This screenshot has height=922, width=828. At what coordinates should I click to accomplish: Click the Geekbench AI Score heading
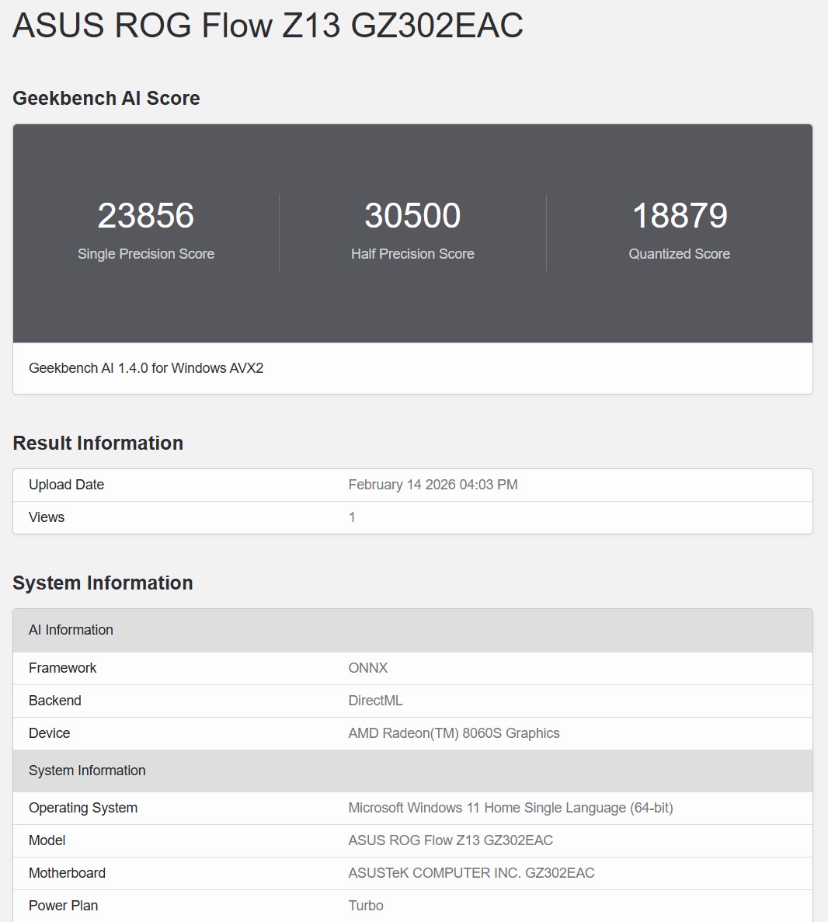pyautogui.click(x=106, y=98)
